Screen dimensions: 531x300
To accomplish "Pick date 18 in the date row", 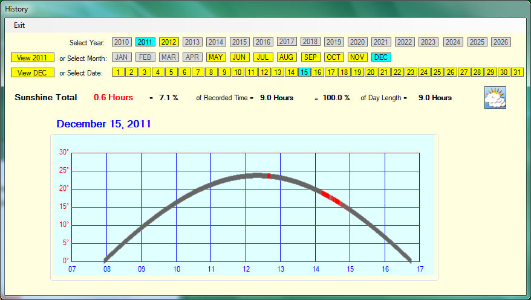I will 344,72.
